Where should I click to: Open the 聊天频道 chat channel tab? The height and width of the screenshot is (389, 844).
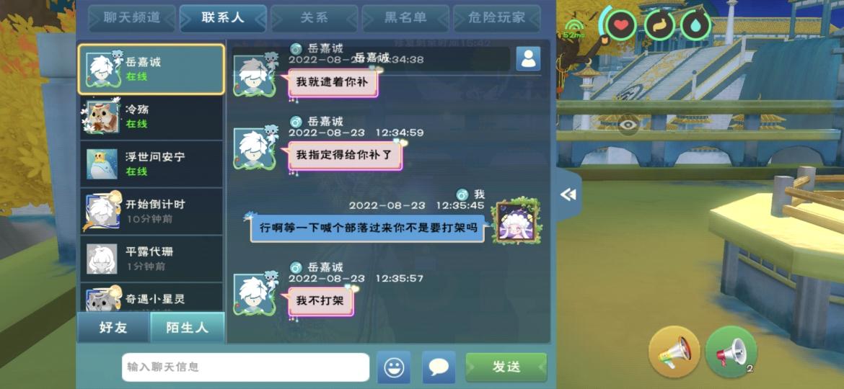pos(132,18)
